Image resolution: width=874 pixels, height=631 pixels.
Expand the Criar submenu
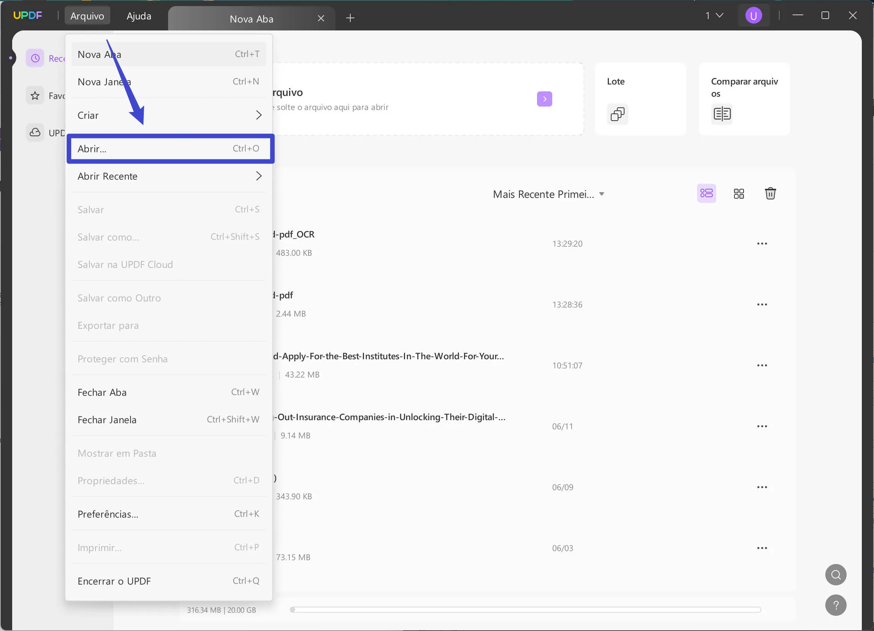(x=170, y=115)
